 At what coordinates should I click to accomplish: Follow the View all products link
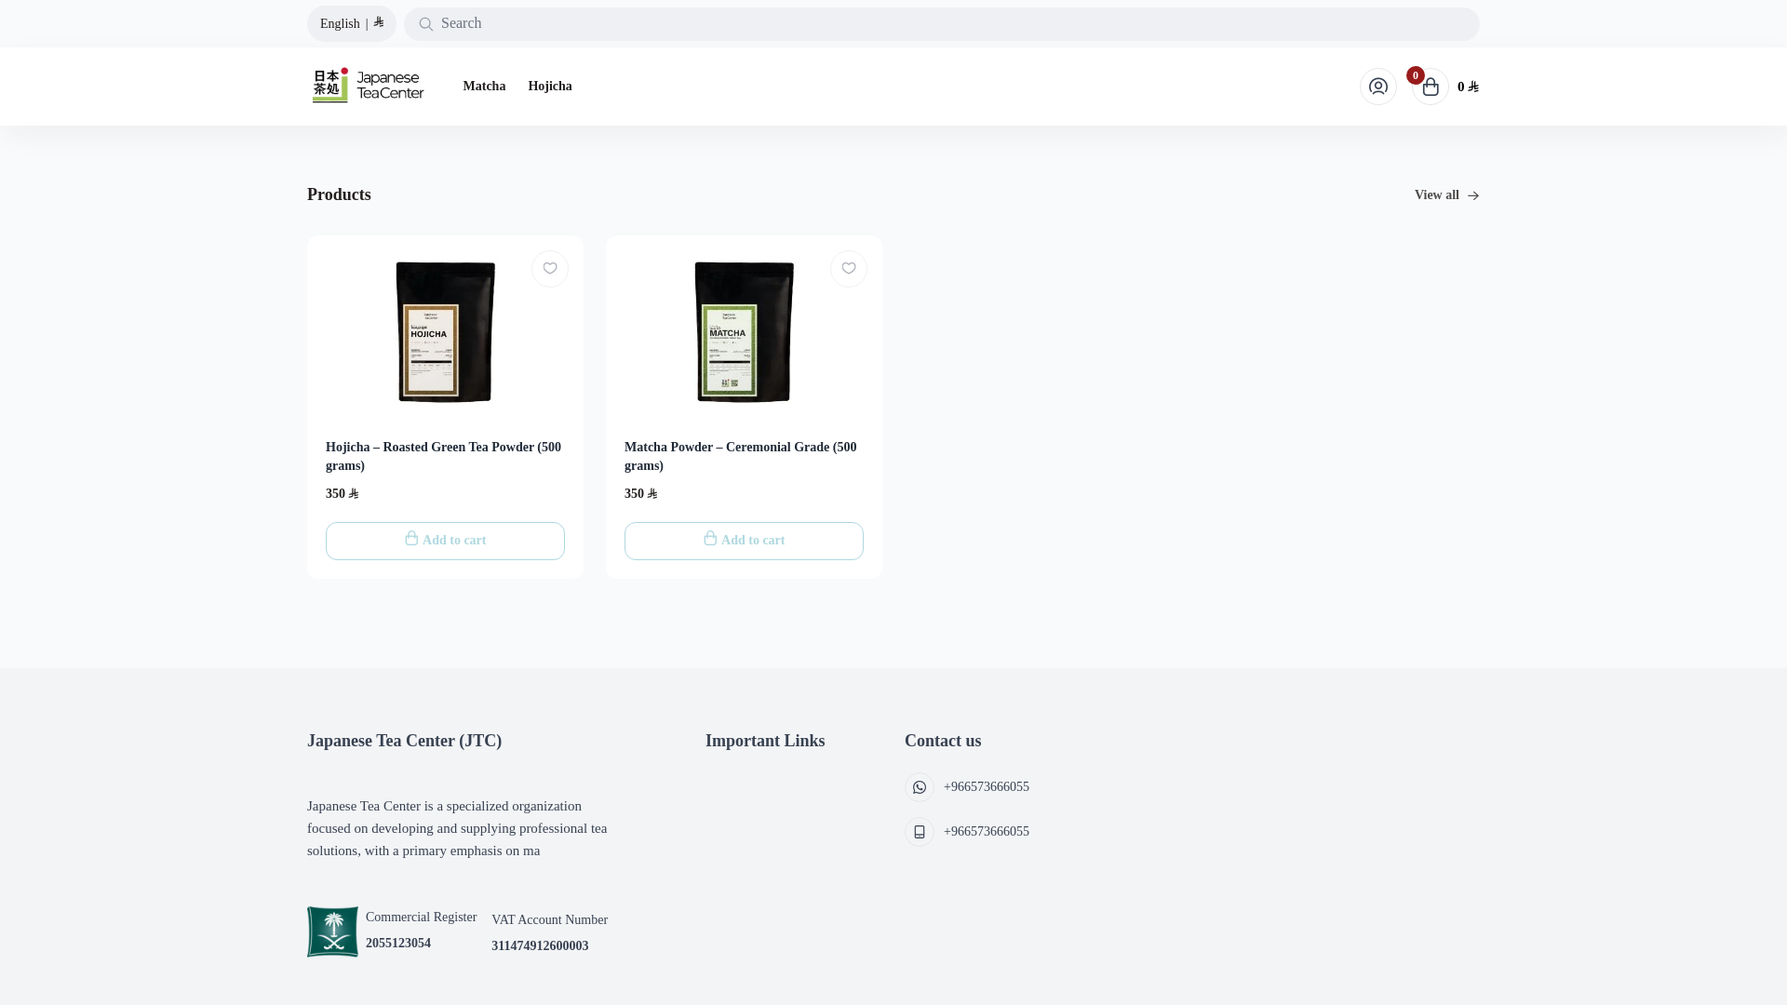point(1447,195)
